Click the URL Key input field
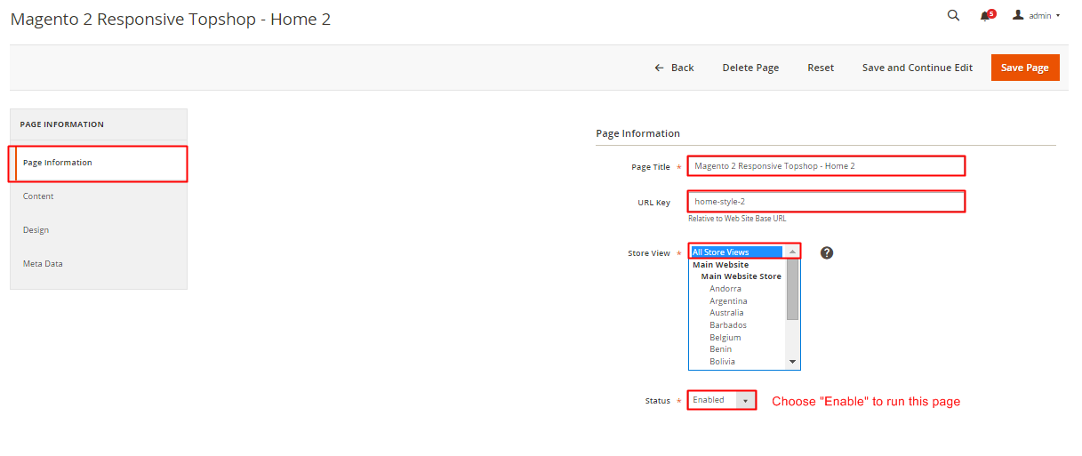The height and width of the screenshot is (456, 1082). [825, 202]
